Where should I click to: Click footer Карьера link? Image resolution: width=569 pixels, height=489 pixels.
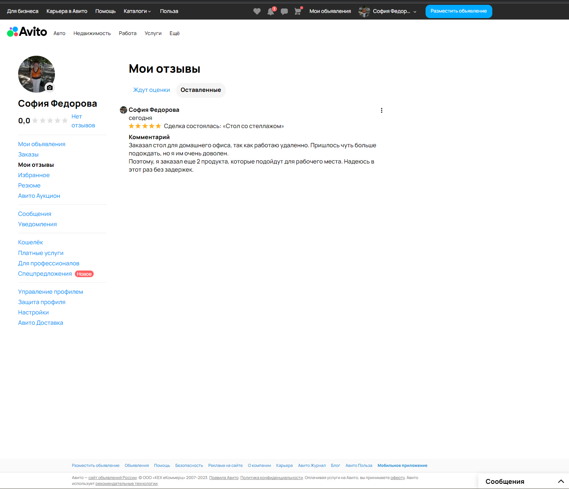point(284,466)
